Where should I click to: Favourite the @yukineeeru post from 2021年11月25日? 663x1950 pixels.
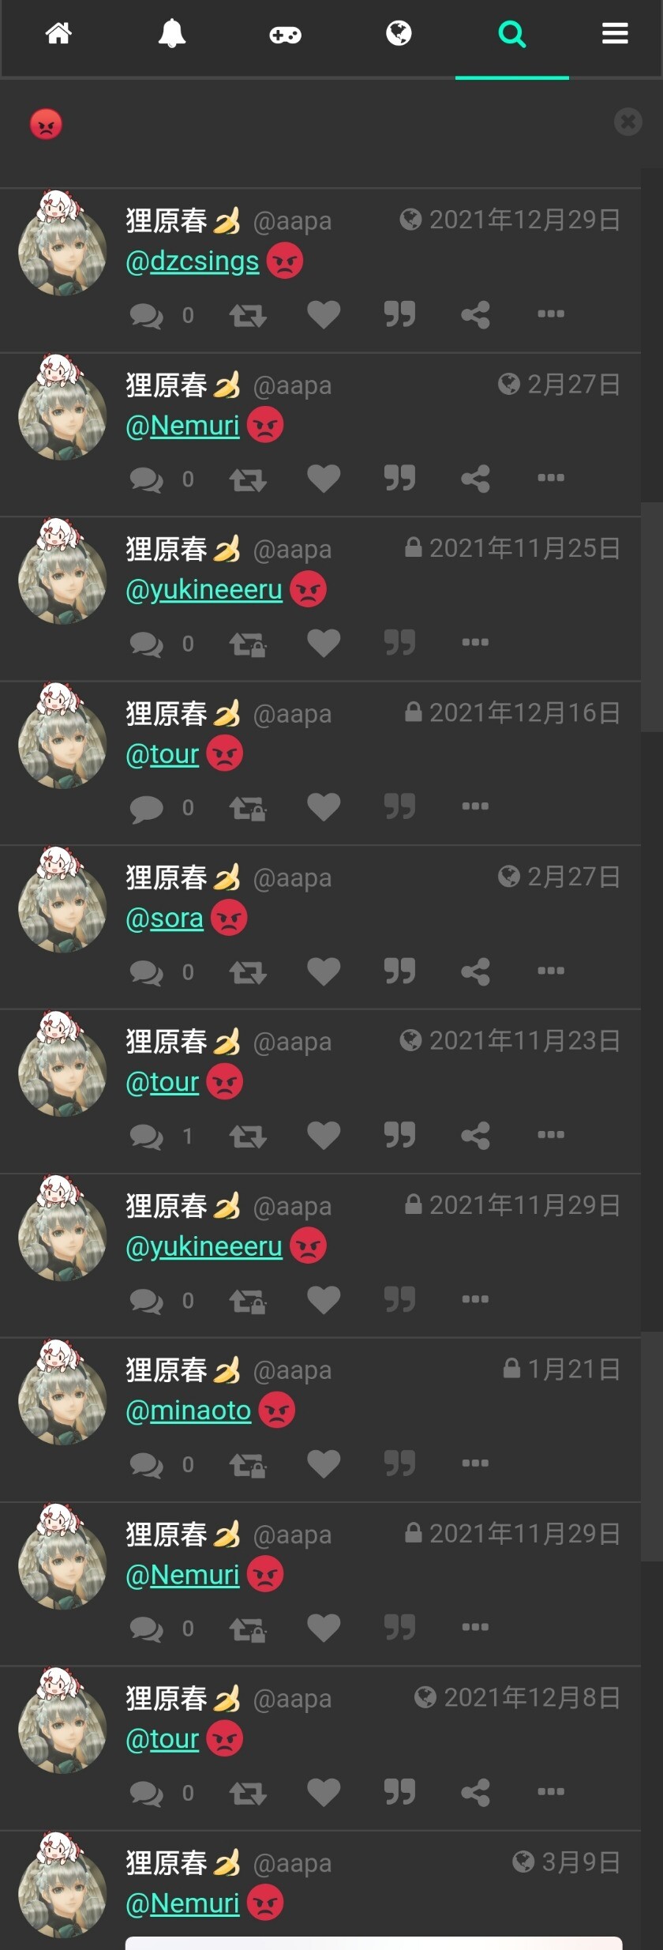click(x=324, y=643)
